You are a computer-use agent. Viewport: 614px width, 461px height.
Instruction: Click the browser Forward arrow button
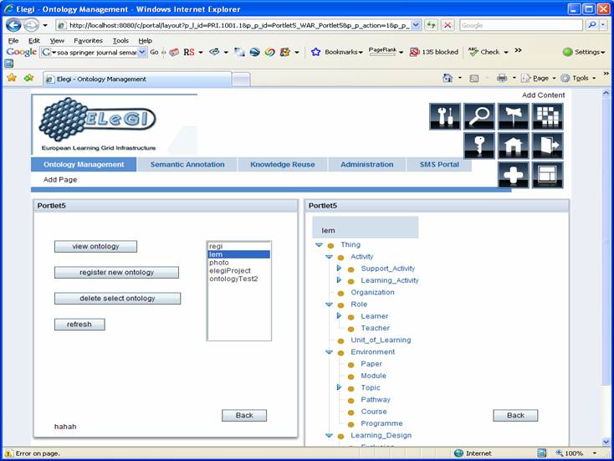[31, 25]
